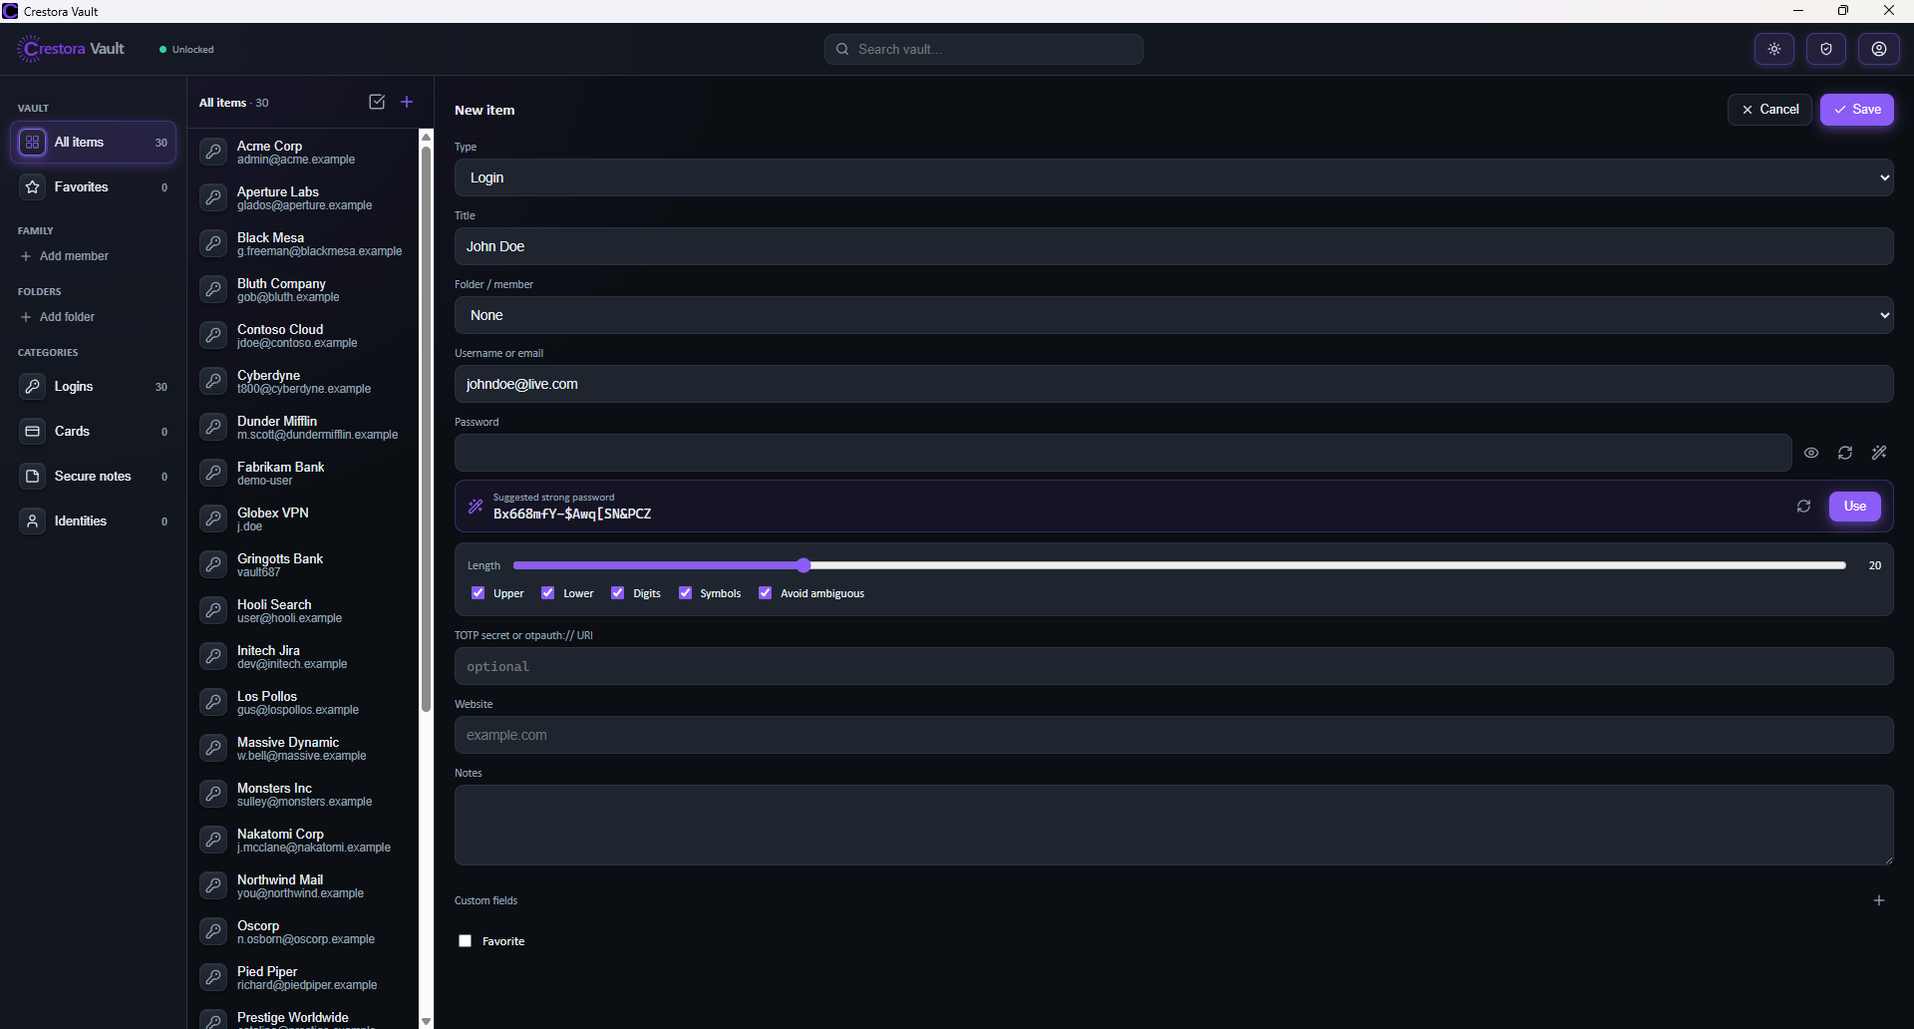Open the Fabrikam Bank entry
The width and height of the screenshot is (1914, 1029).
pyautogui.click(x=303, y=473)
